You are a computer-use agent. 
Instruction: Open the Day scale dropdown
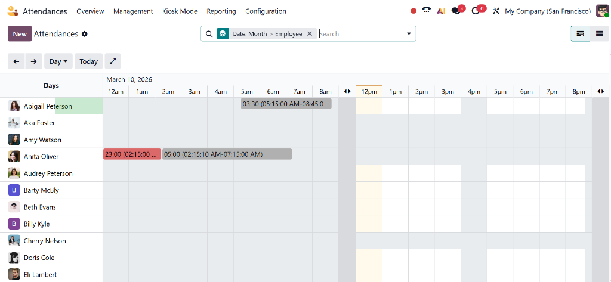pos(58,61)
